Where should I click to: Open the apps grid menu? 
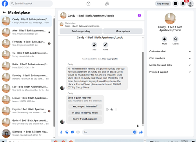176,4
